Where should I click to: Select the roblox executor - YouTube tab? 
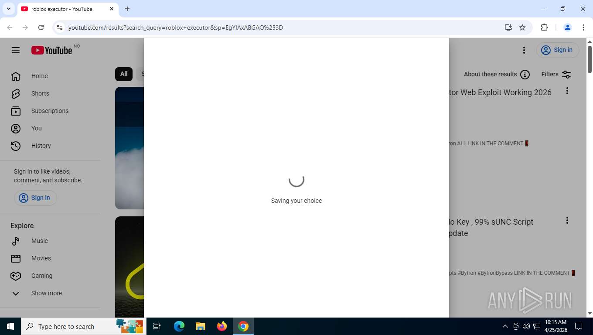(x=68, y=9)
